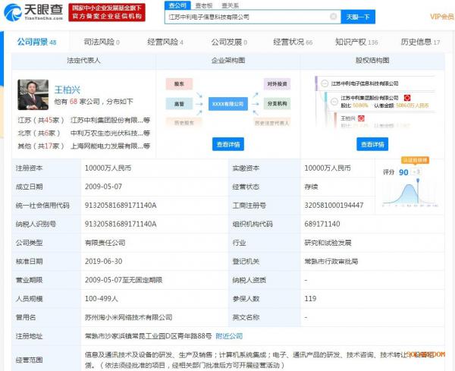Open 中利万农生态光伏科技... company link
This screenshot has height=371, width=455.
pyautogui.click(x=110, y=133)
